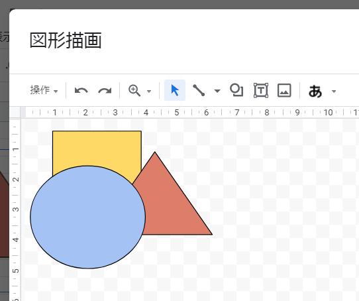
Task: Open the shape insertion tool
Action: pyautogui.click(x=236, y=90)
